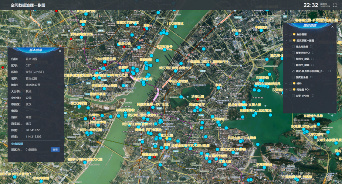
Task: Click the 业务图层 group folder icon
Action: click(x=294, y=34)
